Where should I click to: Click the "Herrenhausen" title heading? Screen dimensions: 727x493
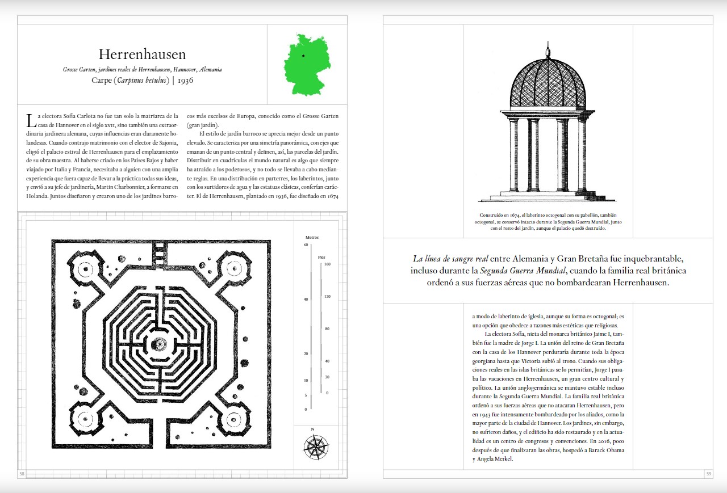[x=142, y=54]
